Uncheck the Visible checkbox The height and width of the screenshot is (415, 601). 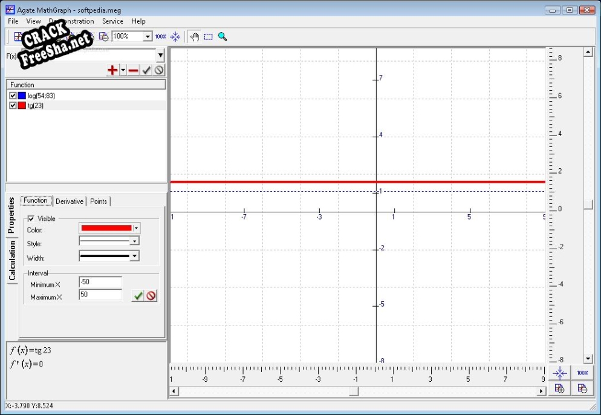(31, 218)
